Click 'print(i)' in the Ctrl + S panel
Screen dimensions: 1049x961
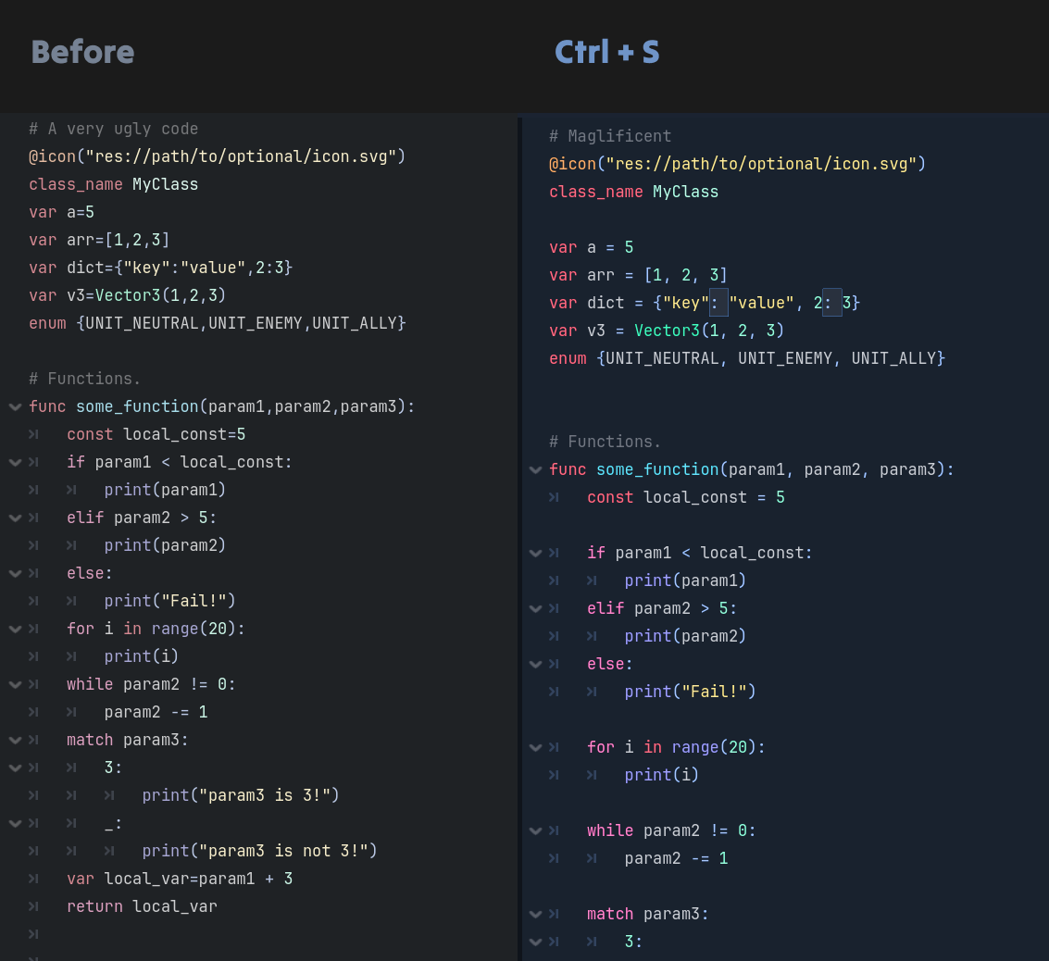(x=662, y=775)
